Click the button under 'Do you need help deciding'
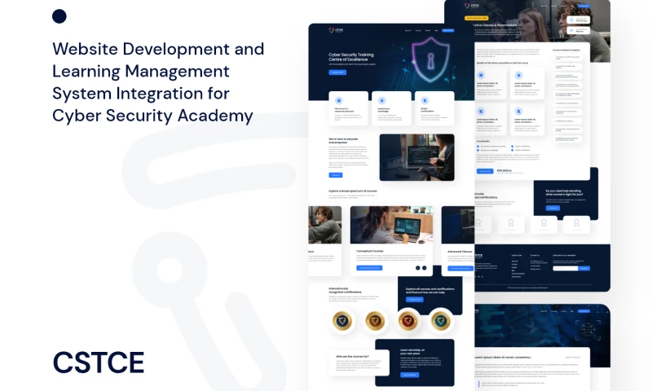This screenshot has width=652, height=391. [553, 209]
